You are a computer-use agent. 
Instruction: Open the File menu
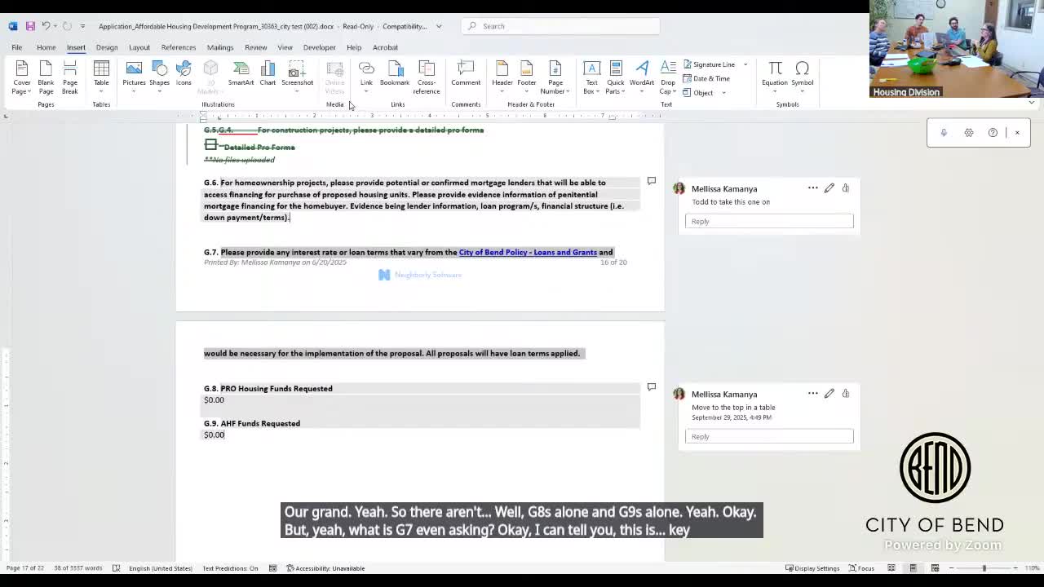point(16,47)
